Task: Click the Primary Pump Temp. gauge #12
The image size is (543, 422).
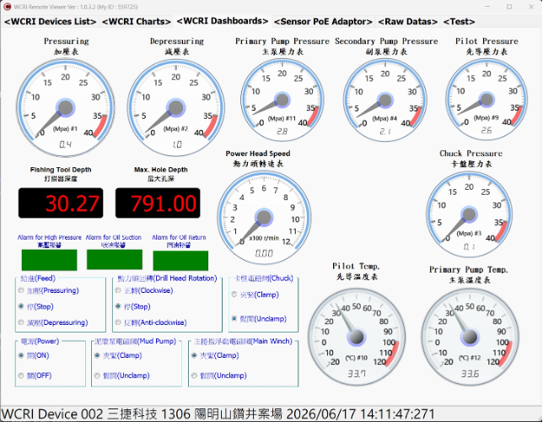Action: click(x=470, y=337)
